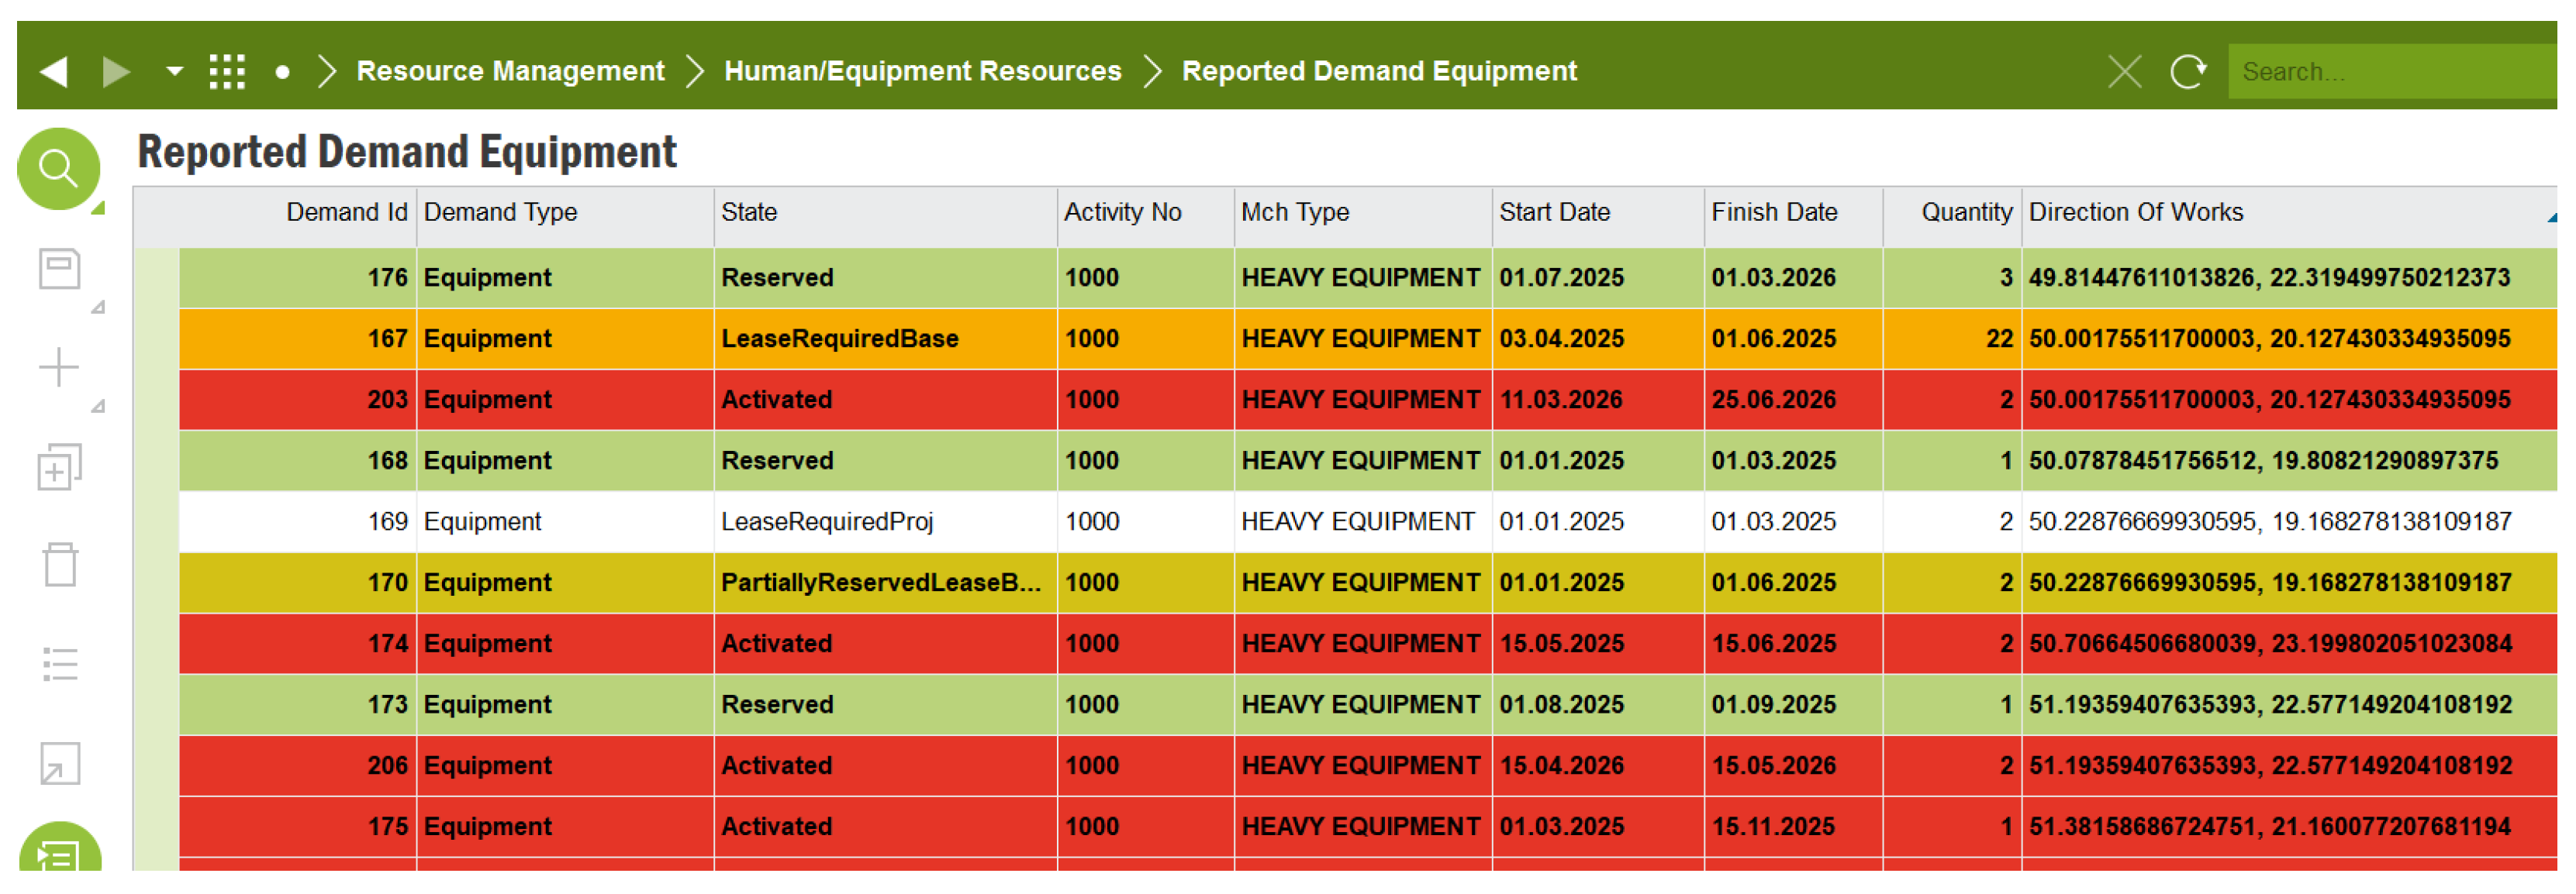Click Finish Date 25.06.2026 cell
The image size is (2576, 894).
pos(1793,400)
